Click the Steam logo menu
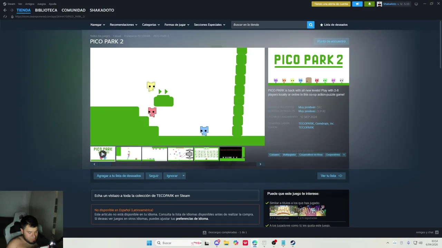Viewport: 442px width, 248px height. [x=4, y=4]
